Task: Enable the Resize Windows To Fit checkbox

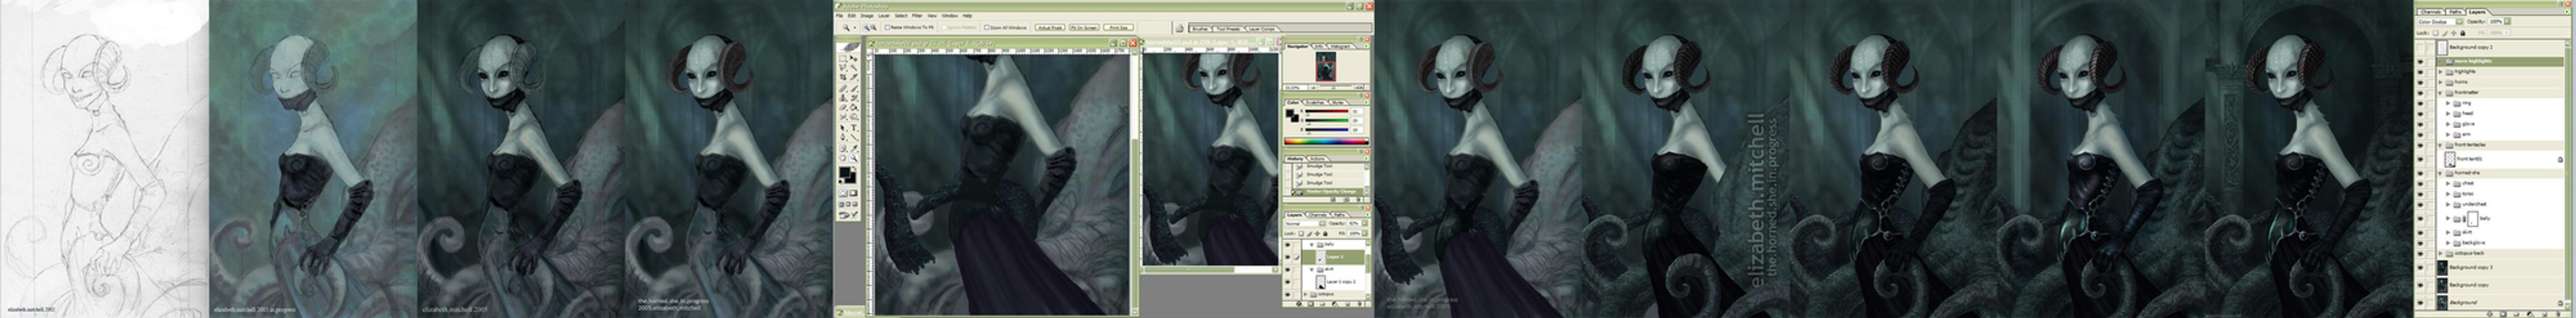Action: coord(888,27)
